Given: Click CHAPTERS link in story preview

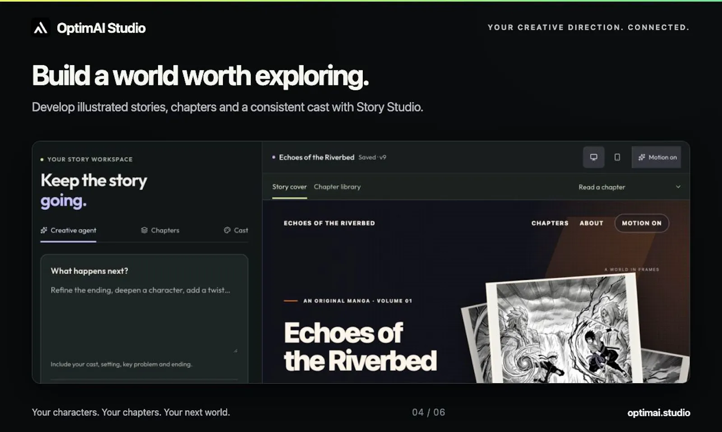Looking at the screenshot, I should [x=550, y=223].
